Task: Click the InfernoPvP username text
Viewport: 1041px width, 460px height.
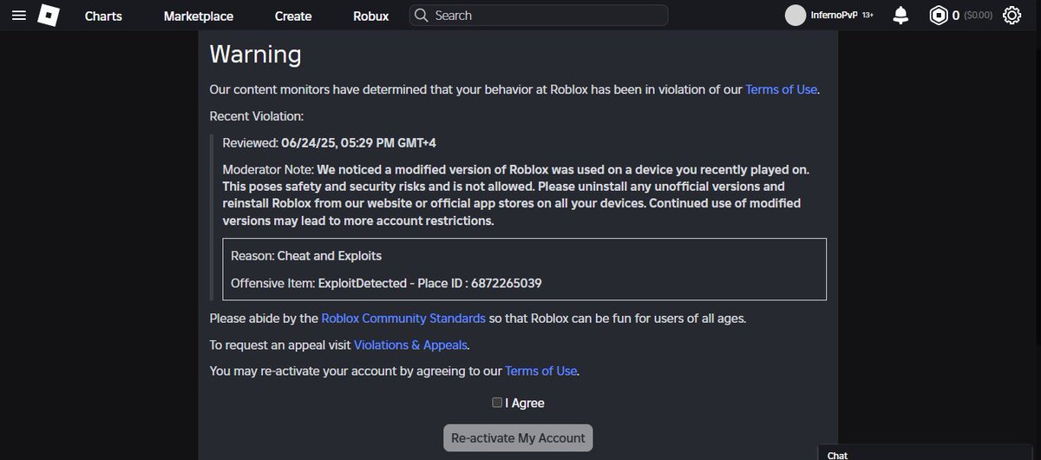Action: [x=834, y=16]
